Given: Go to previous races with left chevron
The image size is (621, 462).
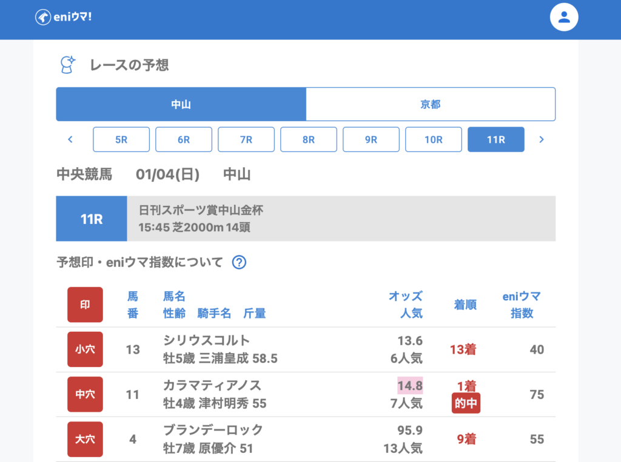Looking at the screenshot, I should pos(70,139).
